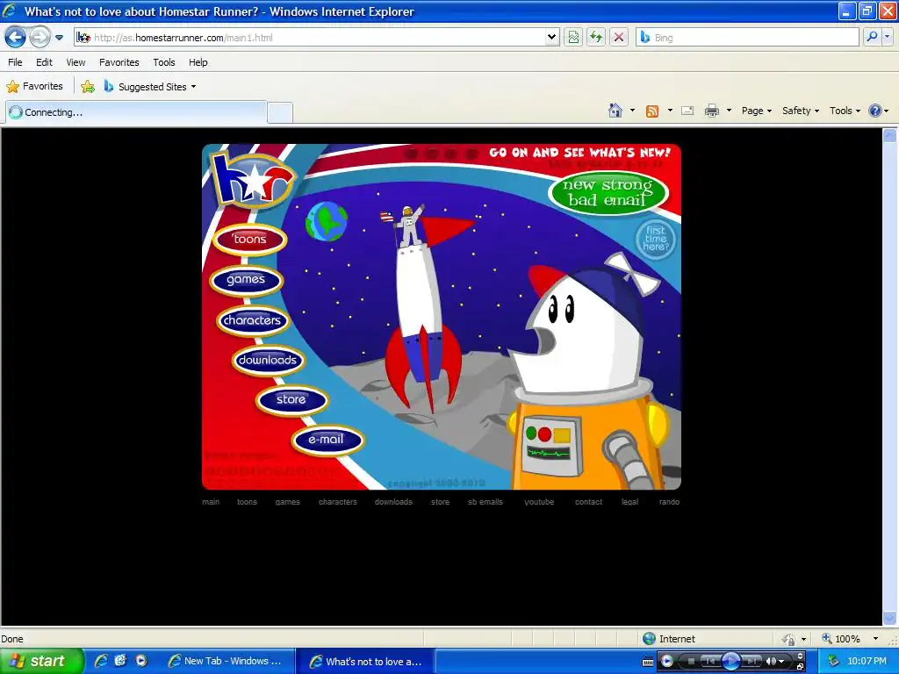Click the store oval button
The height and width of the screenshot is (674, 899).
(x=291, y=399)
